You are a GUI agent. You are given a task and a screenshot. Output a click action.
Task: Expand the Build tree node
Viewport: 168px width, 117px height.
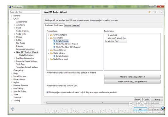pyautogui.click(x=15, y=28)
